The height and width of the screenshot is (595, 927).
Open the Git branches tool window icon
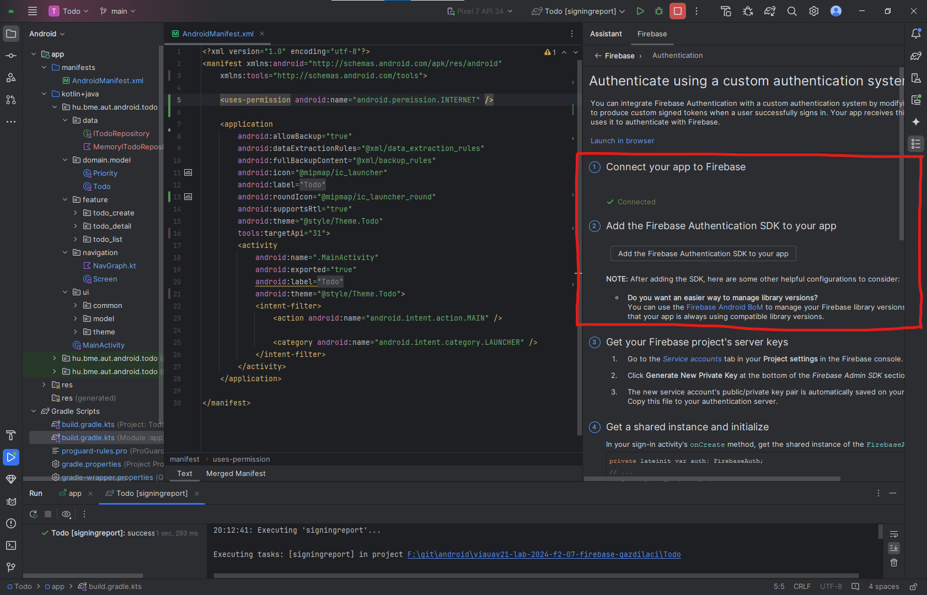[11, 567]
